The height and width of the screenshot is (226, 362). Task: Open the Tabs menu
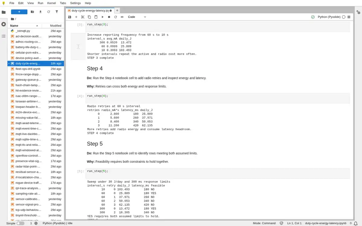coord(63,3)
